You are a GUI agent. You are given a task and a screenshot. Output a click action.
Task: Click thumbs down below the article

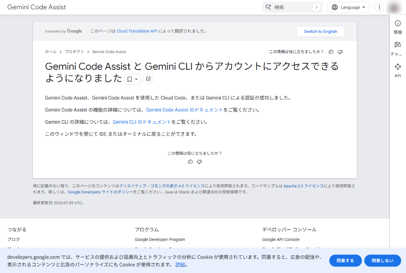[x=199, y=162]
